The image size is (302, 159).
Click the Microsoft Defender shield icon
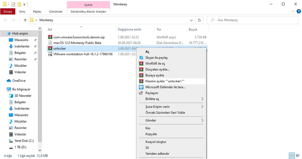coord(141,87)
